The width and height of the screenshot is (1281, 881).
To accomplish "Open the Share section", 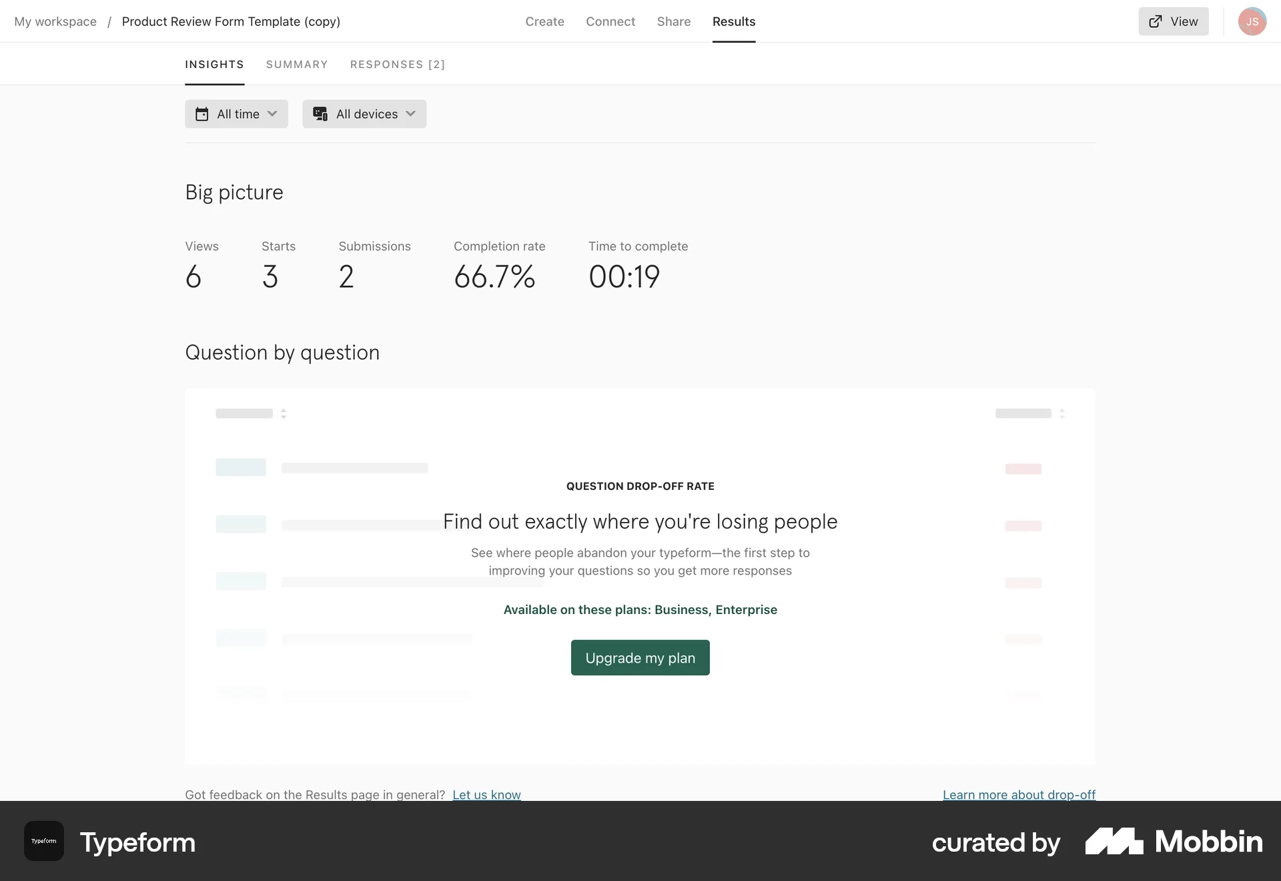I will pyautogui.click(x=674, y=21).
